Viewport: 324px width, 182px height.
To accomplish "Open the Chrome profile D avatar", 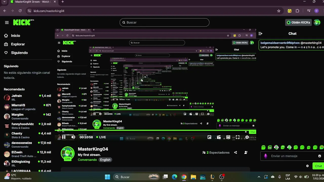I will [316, 11].
